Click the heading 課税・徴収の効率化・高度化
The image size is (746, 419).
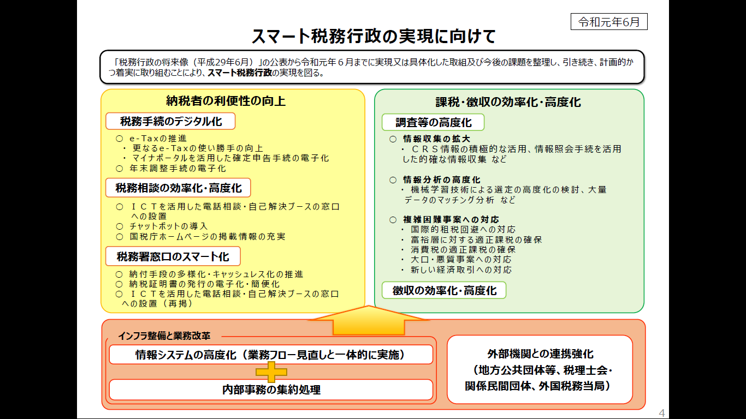pos(508,102)
